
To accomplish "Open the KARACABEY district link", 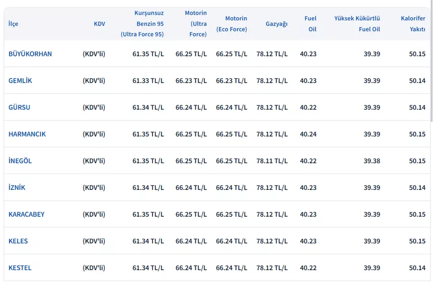I will (26, 214).
